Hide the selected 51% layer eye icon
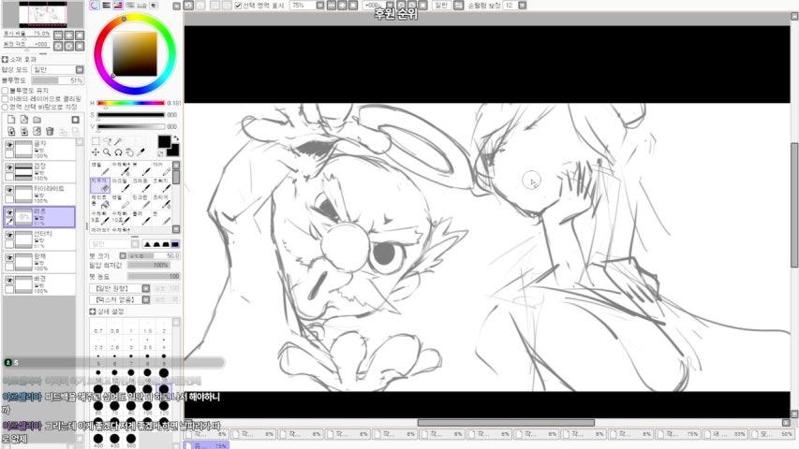This screenshot has width=799, height=449. click(x=9, y=212)
